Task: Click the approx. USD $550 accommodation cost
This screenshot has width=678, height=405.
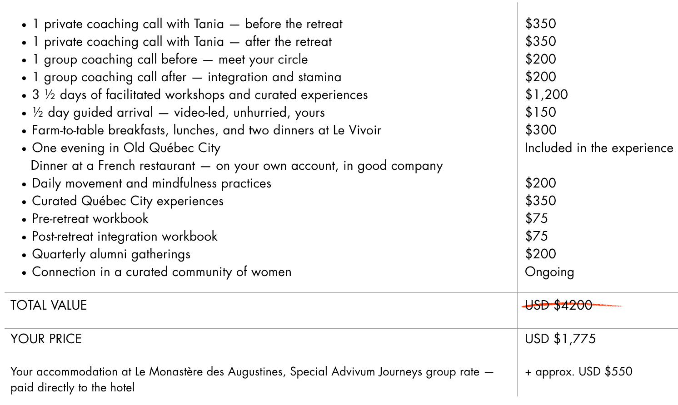Action: pos(578,371)
